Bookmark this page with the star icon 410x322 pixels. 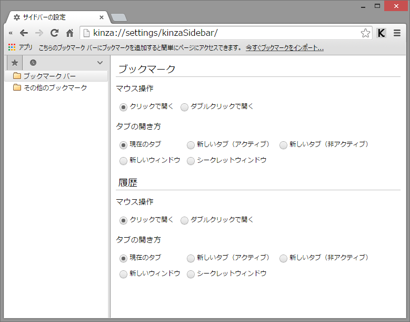coord(365,33)
